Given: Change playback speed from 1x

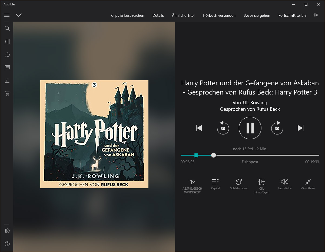Looking at the screenshot, I should [x=192, y=186].
